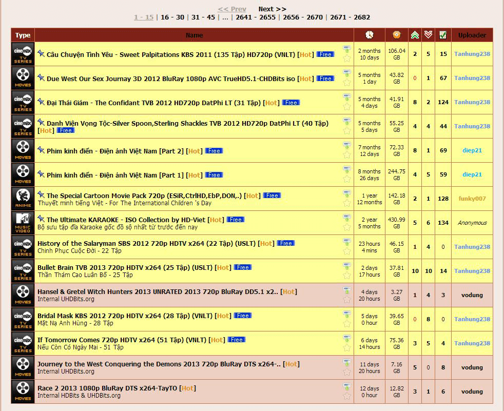This screenshot has width=504, height=411.
Task: Download the Special Cartoon Movie Pack icon
Action: click(x=347, y=194)
